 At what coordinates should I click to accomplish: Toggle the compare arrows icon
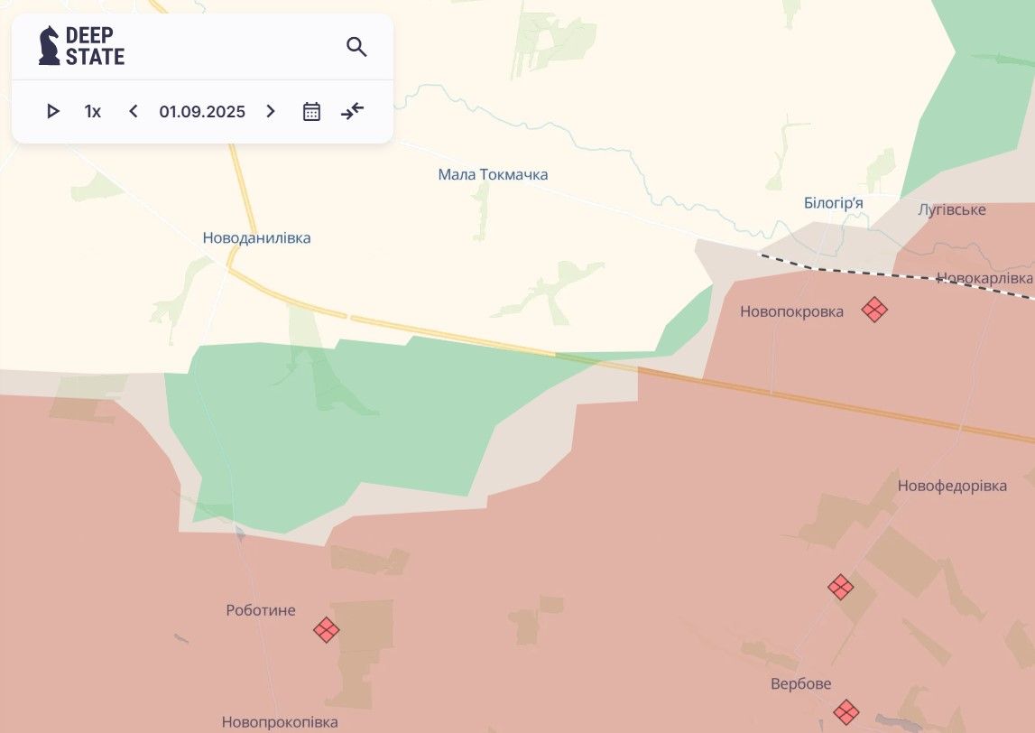pos(352,112)
